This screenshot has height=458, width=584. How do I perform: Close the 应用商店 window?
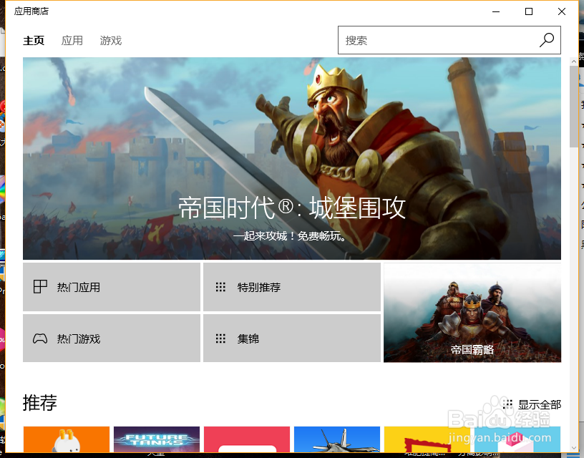point(562,11)
